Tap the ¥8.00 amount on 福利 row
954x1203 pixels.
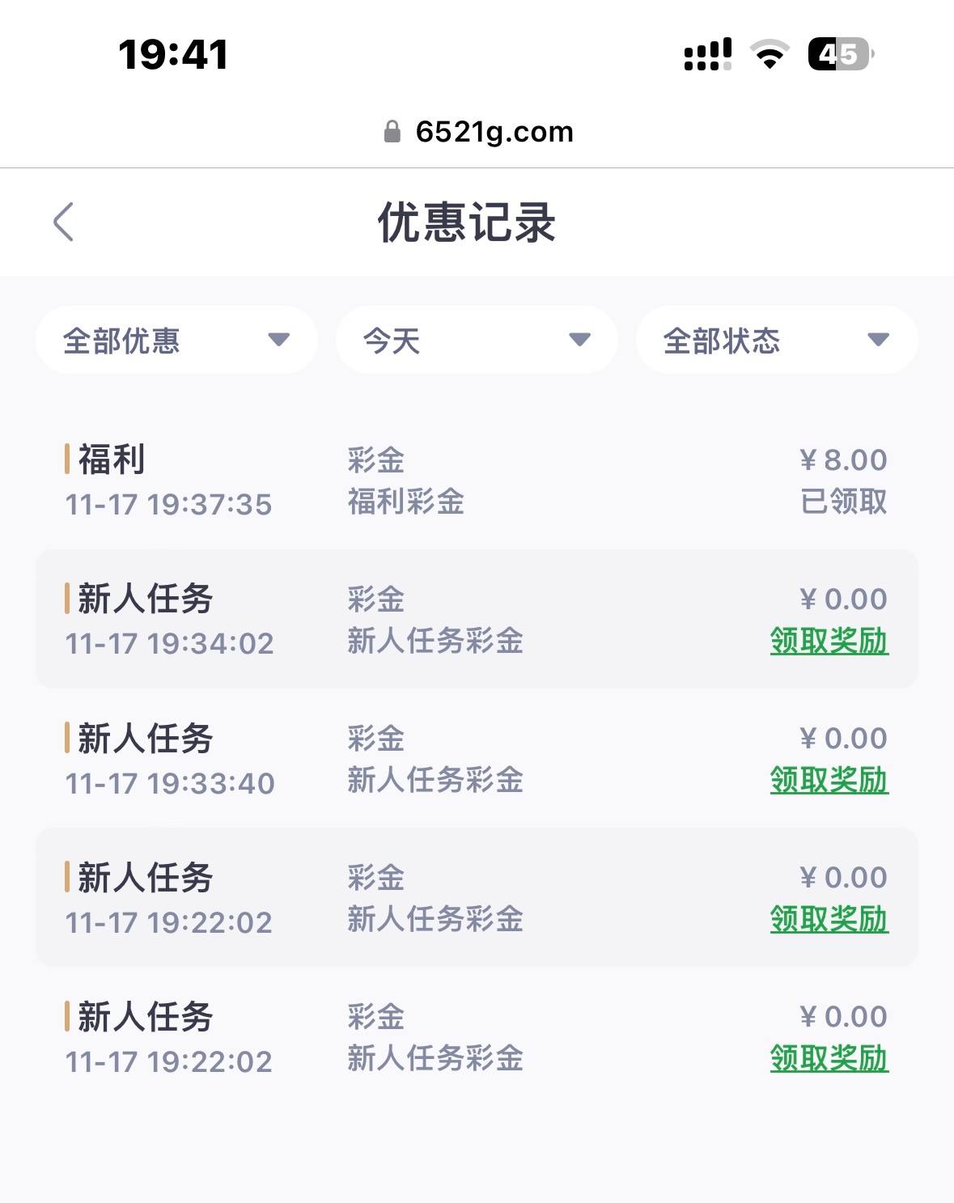coord(843,460)
